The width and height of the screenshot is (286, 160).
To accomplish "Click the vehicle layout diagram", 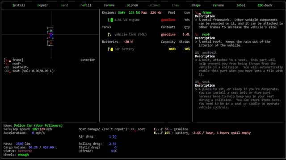I will click(50, 36).
